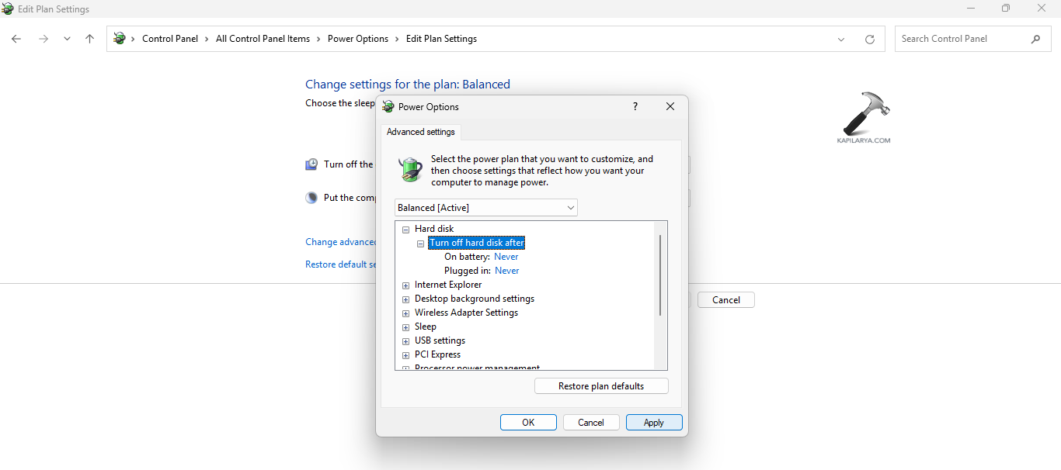
Task: Switch to the Advanced settings tab
Action: (x=420, y=132)
